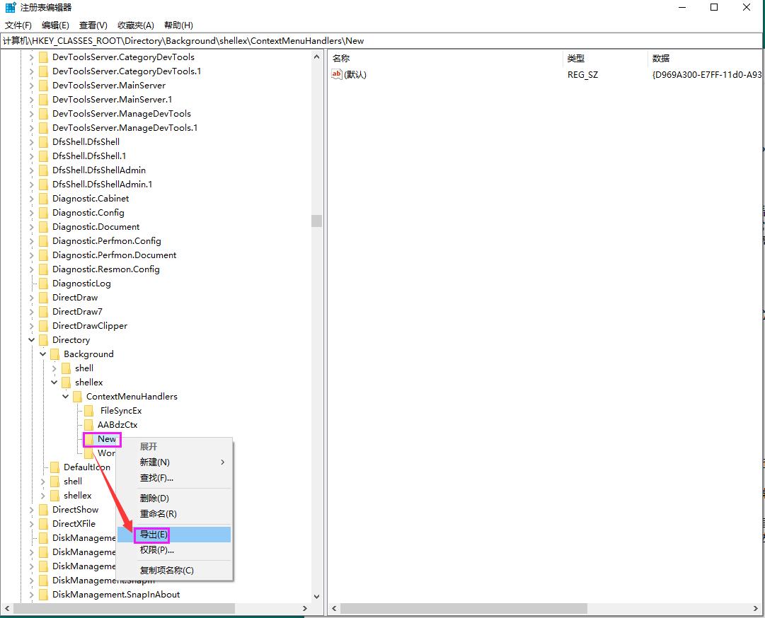
Task: Collapse the ContextMenuHandlers key
Action: (x=65, y=396)
